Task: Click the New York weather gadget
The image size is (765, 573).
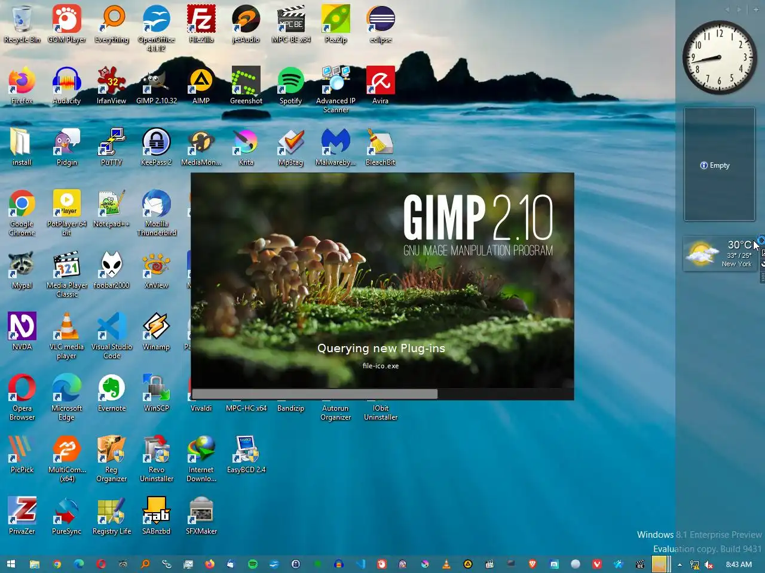Action: pos(721,254)
